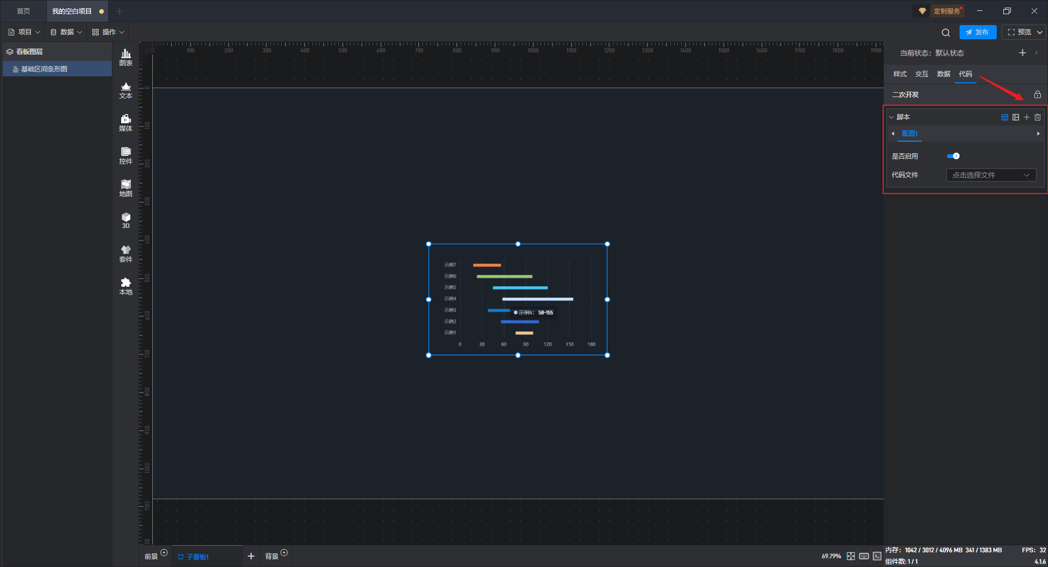The height and width of the screenshot is (567, 1048).
Task: Open the 地图 map component category
Action: pyautogui.click(x=126, y=188)
